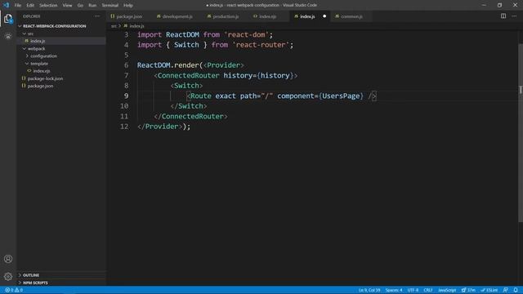Click the feedback icon in the status bar
Screen dimensions: 523x294
coord(506,290)
